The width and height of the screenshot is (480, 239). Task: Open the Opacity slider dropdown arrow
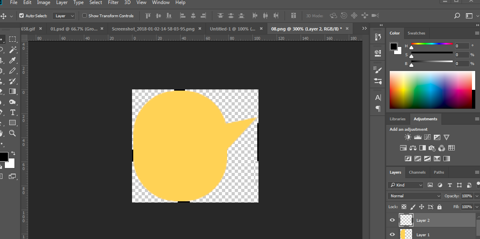477,196
